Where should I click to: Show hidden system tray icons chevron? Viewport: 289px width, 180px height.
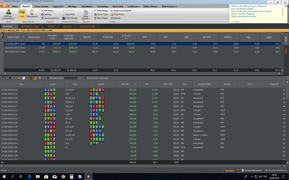[x=252, y=177]
